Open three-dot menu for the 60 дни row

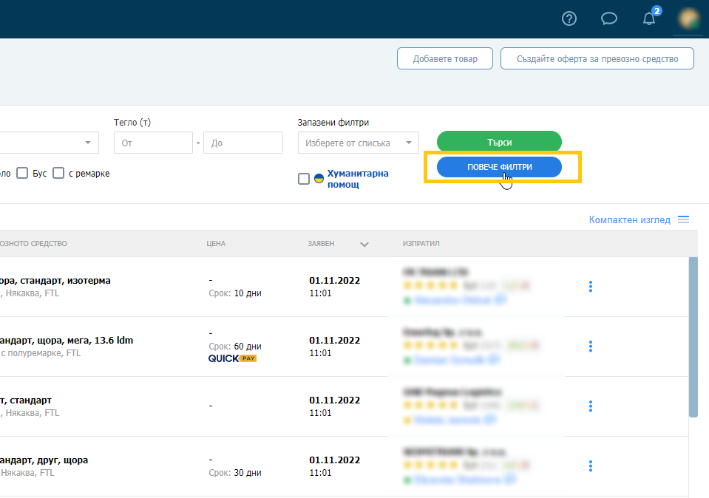(x=591, y=346)
